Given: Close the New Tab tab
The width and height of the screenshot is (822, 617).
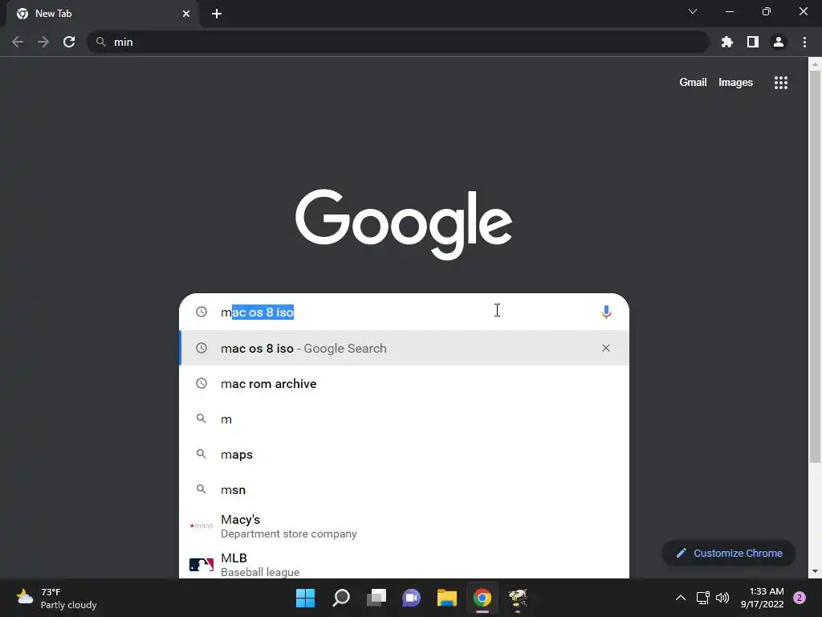Looking at the screenshot, I should (x=186, y=14).
